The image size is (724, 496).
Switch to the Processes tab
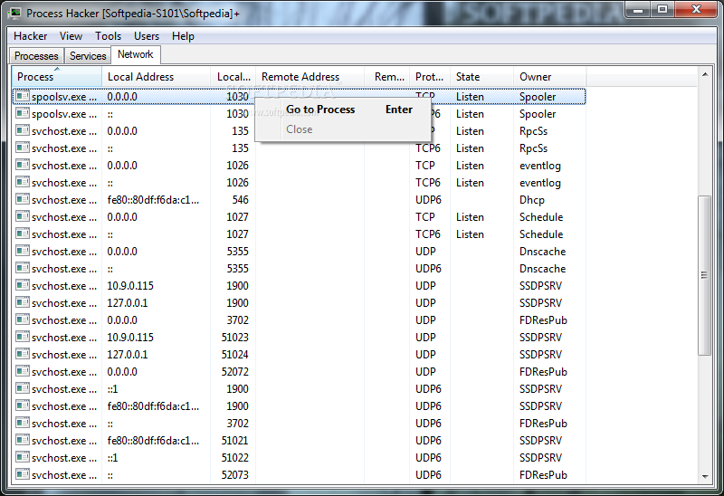point(36,56)
